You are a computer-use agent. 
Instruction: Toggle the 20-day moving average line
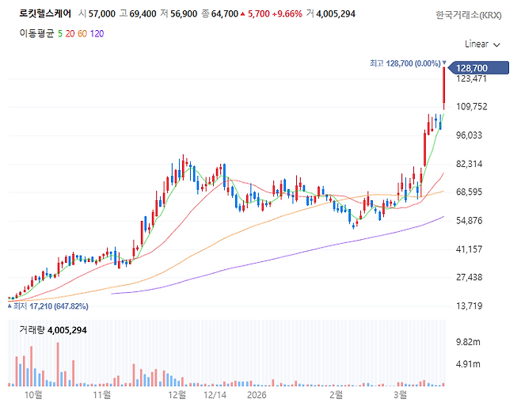(71, 33)
